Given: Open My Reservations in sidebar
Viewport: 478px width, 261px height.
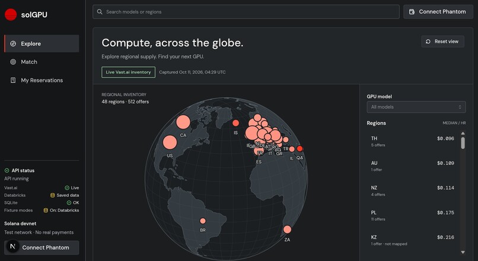Looking at the screenshot, I should (42, 80).
